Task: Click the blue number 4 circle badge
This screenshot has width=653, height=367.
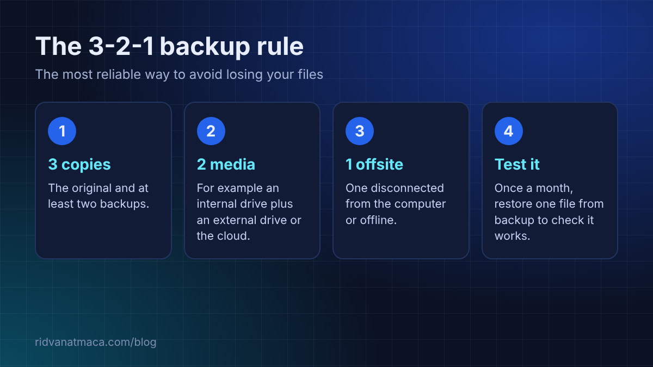Action: pos(509,131)
